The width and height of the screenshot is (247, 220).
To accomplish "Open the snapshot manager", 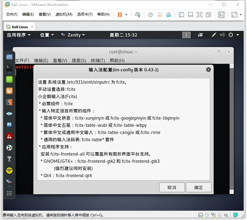I will click(x=168, y=15).
